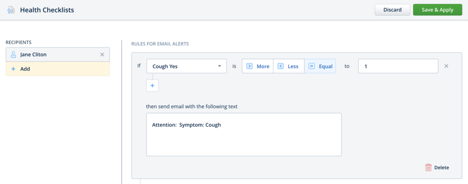Select the Jane Cliton recipient name
Viewport: 468px width, 184px height.
point(33,54)
